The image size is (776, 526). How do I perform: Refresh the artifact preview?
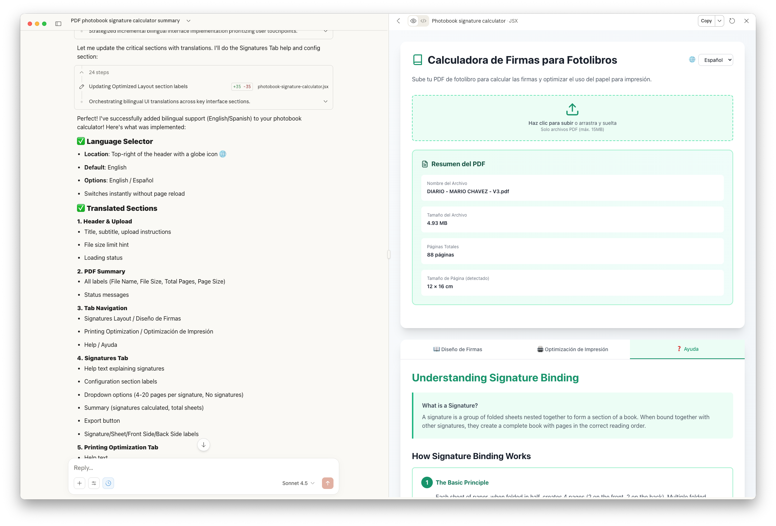point(732,21)
